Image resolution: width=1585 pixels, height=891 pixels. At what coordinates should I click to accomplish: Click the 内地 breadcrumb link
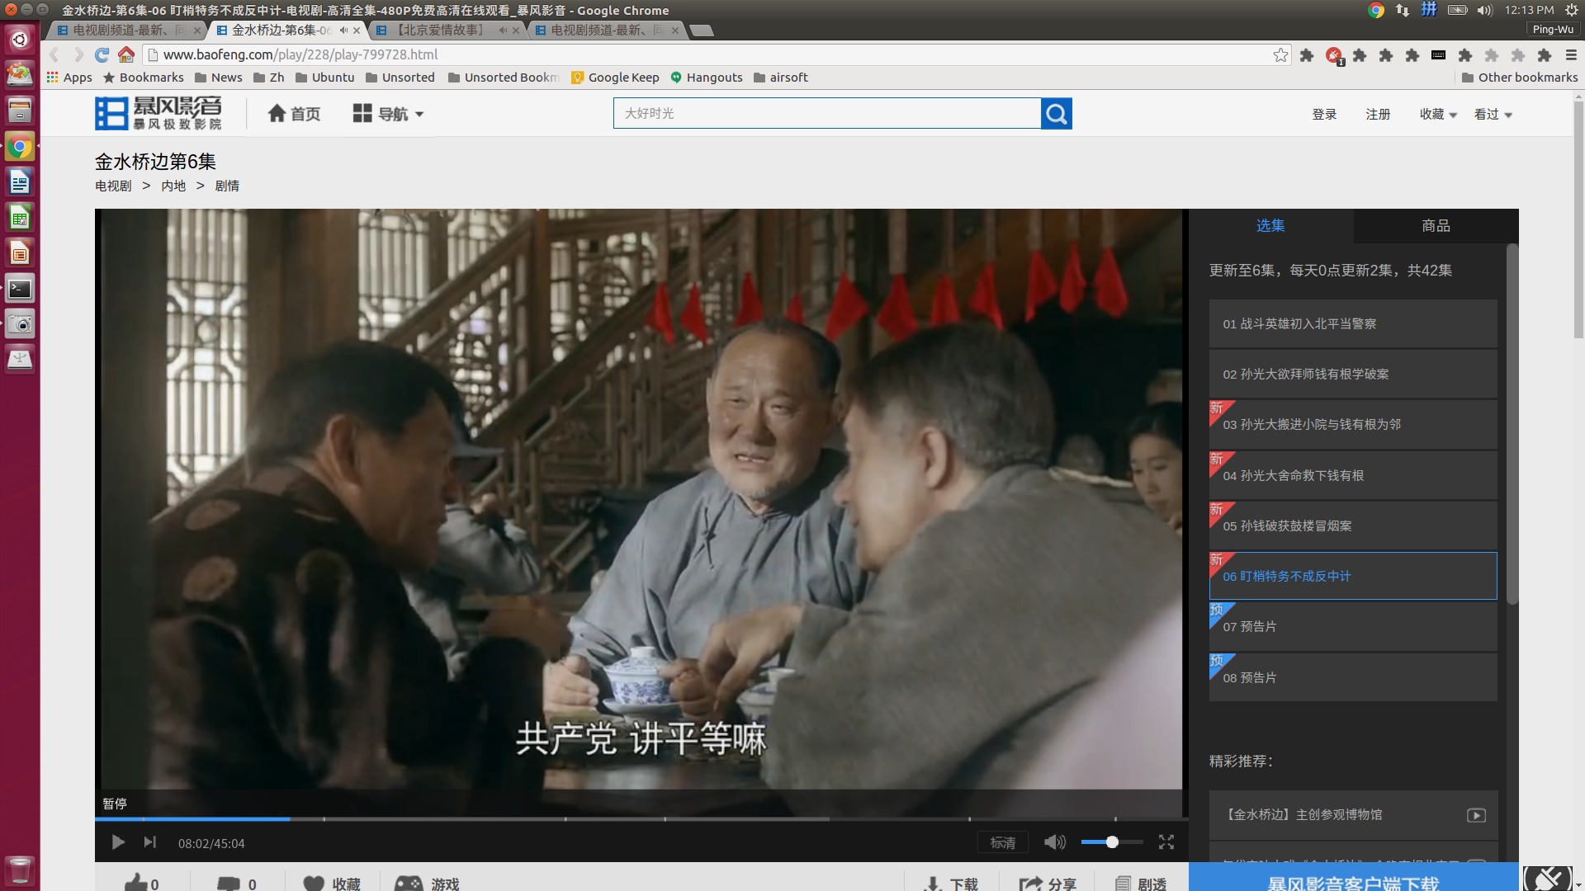[x=173, y=186]
